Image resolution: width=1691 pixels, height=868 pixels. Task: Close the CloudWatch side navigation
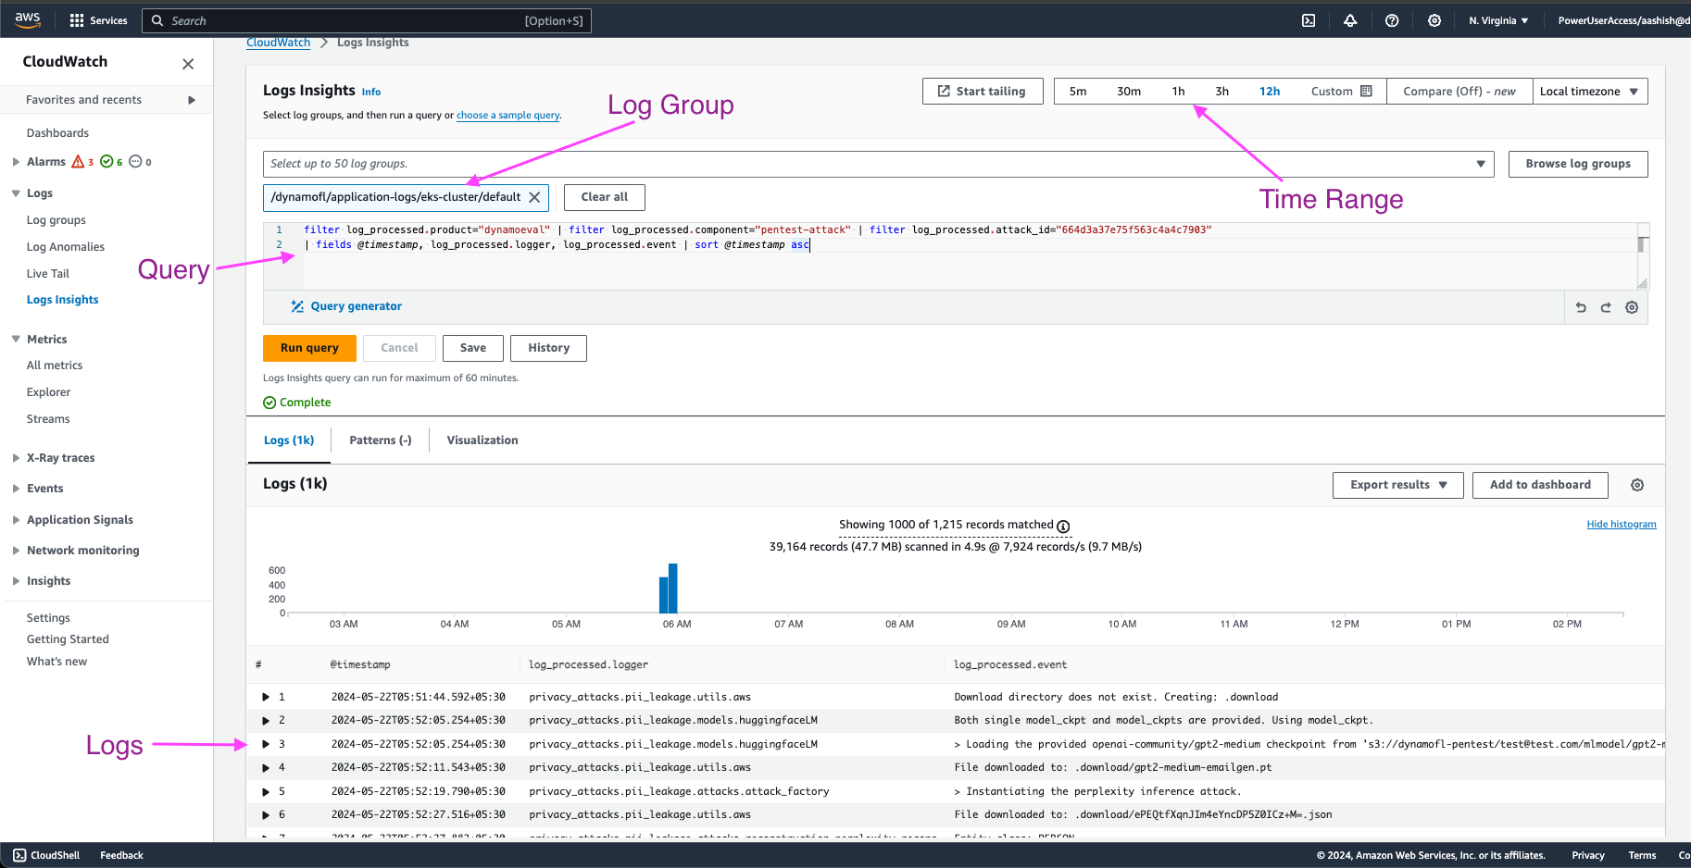click(x=188, y=64)
